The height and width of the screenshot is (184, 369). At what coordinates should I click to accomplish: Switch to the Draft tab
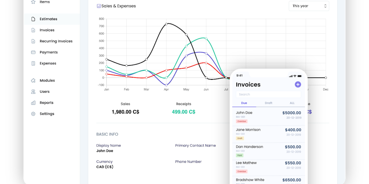click(x=268, y=103)
